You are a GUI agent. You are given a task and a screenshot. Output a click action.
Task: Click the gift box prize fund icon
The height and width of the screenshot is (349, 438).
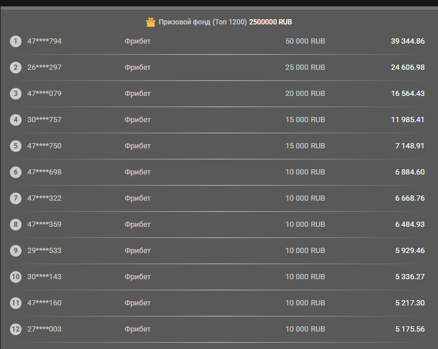(151, 22)
